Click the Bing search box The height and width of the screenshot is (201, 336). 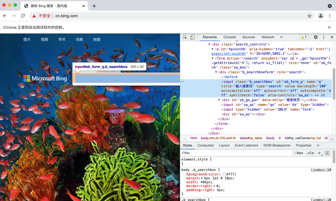(x=127, y=79)
